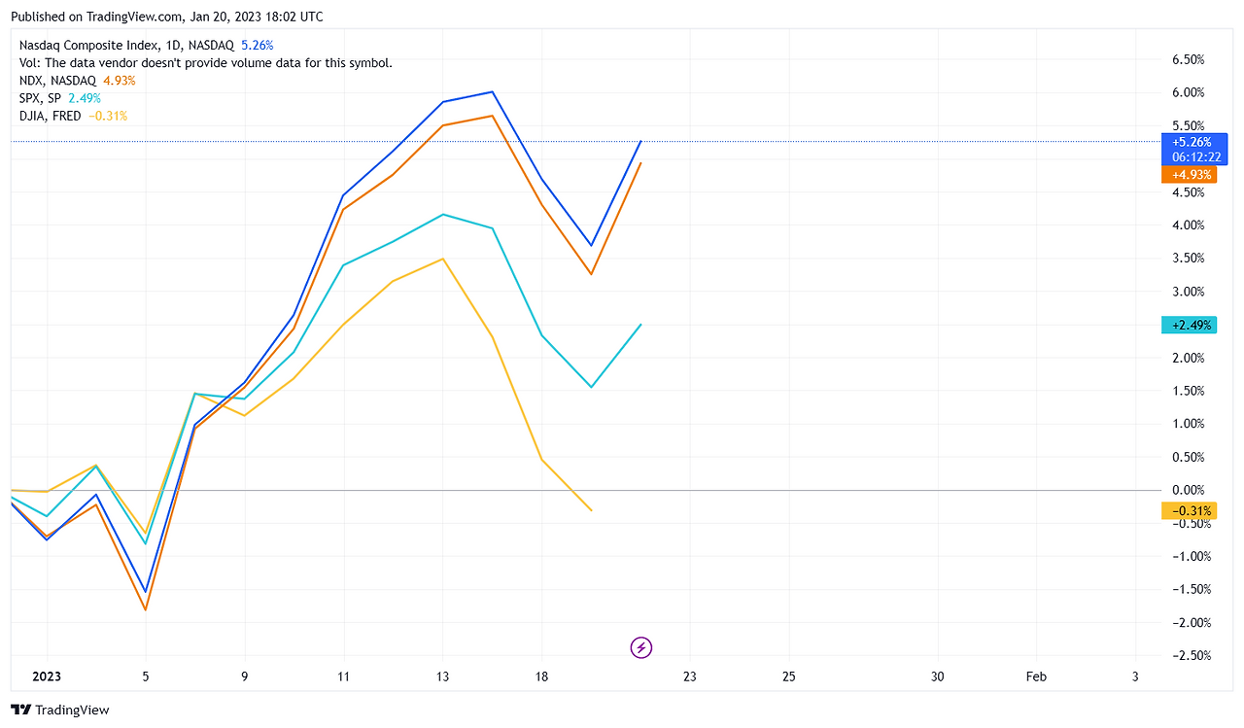Viewport: 1244px width, 728px height.
Task: Click the '11' date-axis label
Action: tap(343, 676)
